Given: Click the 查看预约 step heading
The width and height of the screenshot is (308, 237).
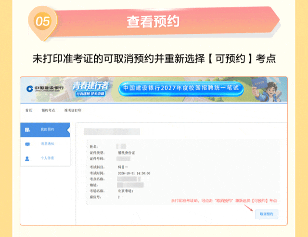Looking at the screenshot, I should [153, 21].
